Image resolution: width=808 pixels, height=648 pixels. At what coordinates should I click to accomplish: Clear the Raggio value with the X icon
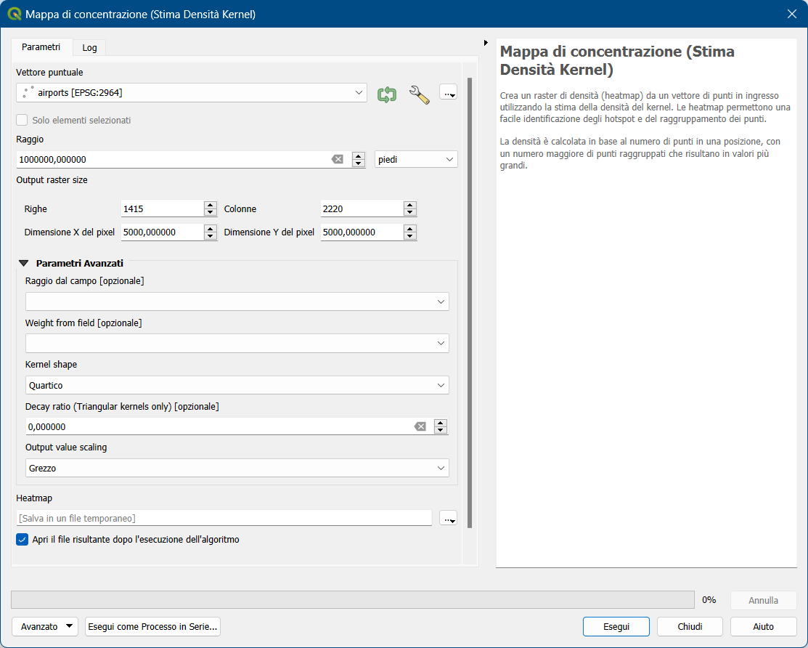337,159
